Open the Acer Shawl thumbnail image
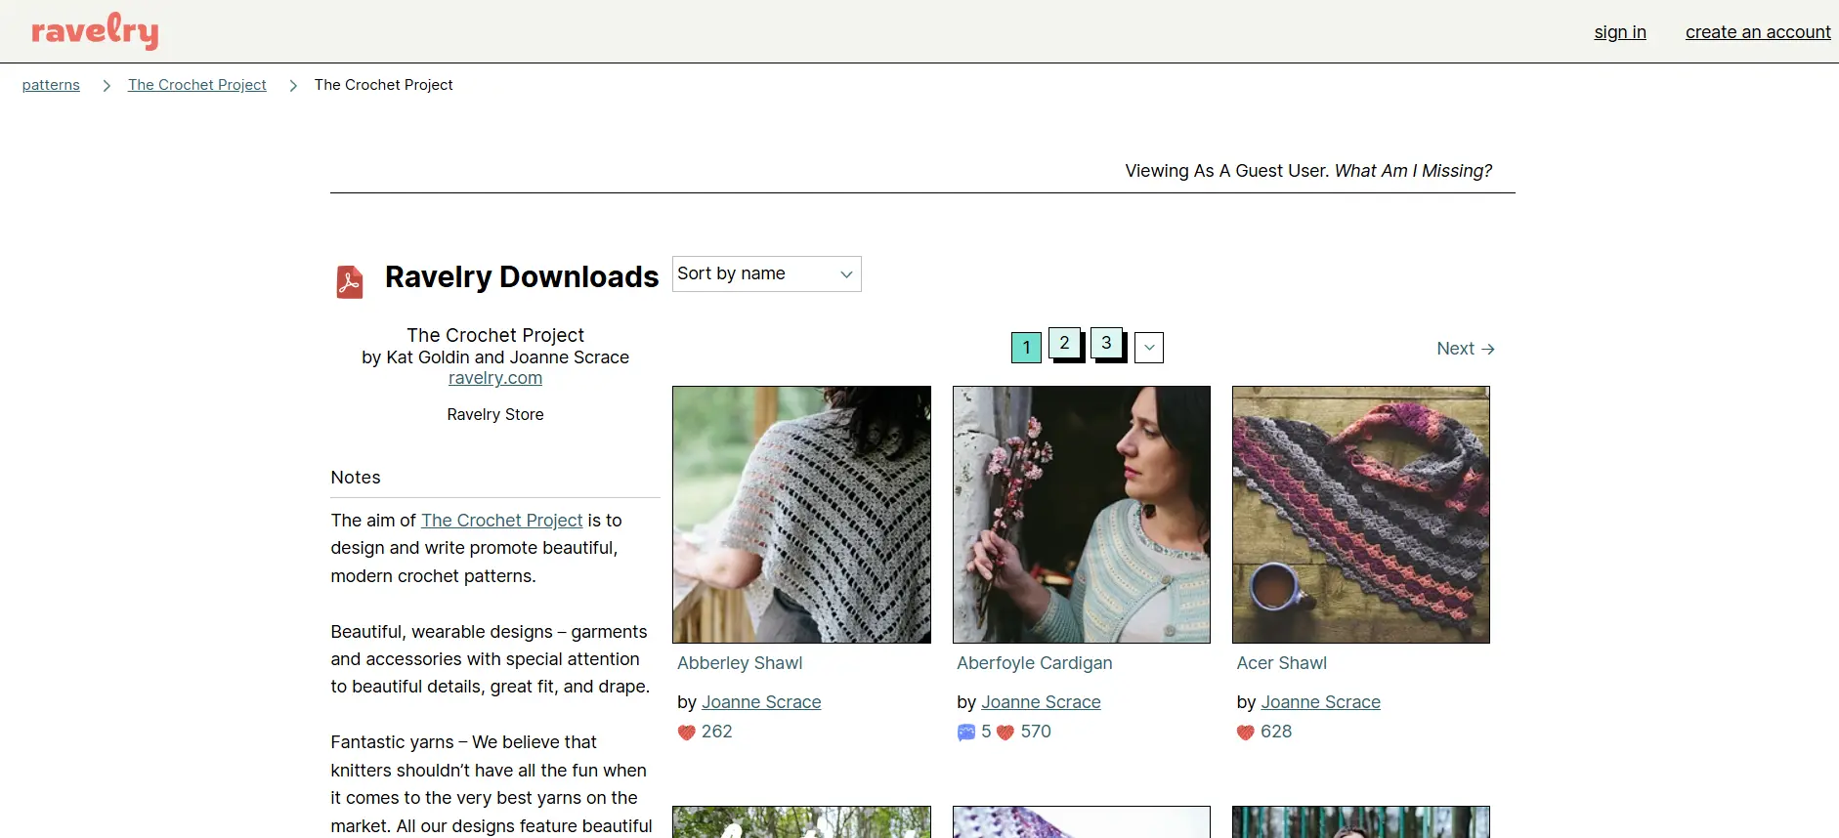The image size is (1839, 838). [x=1361, y=515]
